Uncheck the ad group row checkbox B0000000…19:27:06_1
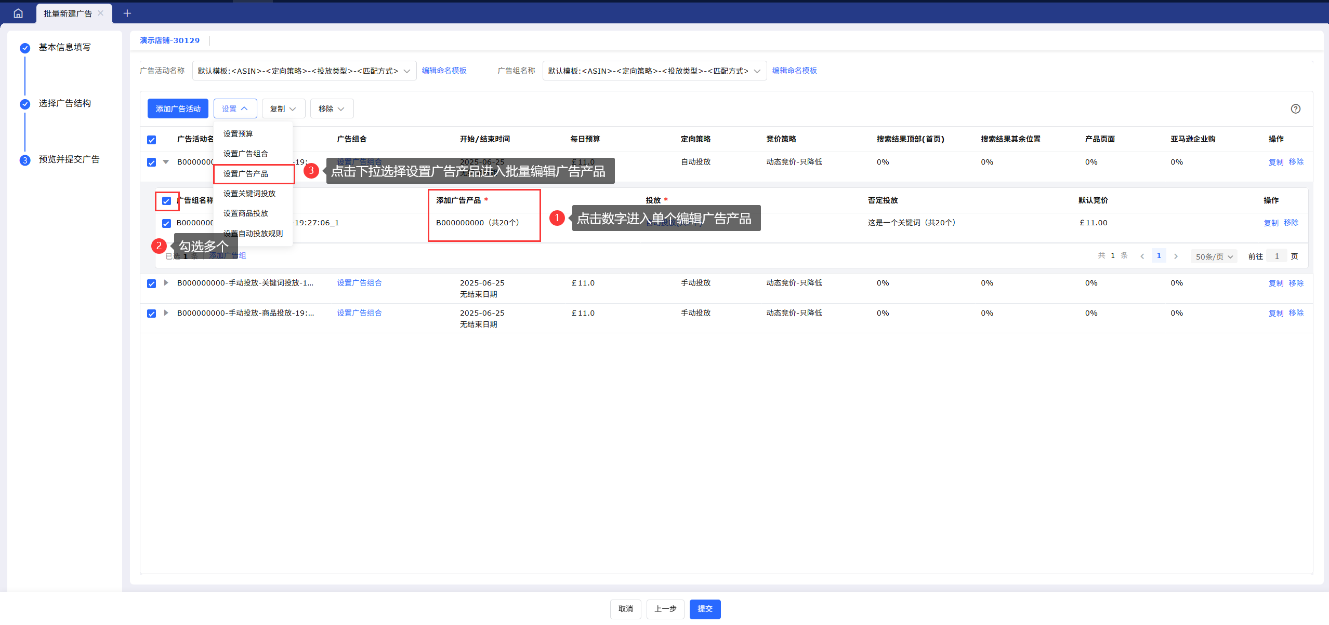This screenshot has width=1329, height=625. click(166, 223)
